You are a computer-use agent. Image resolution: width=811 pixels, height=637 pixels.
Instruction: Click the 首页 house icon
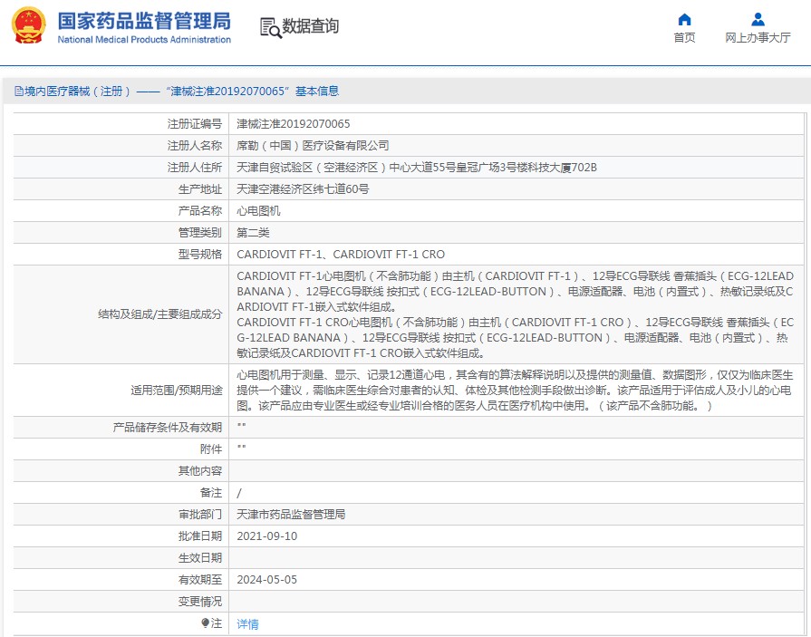click(684, 19)
